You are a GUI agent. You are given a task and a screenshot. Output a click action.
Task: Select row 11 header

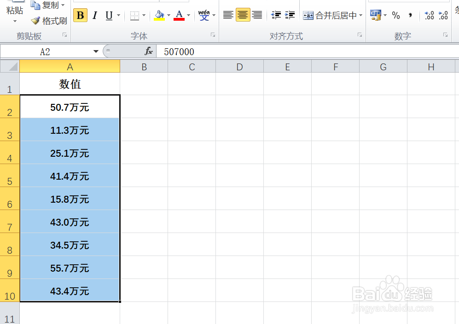10,313
